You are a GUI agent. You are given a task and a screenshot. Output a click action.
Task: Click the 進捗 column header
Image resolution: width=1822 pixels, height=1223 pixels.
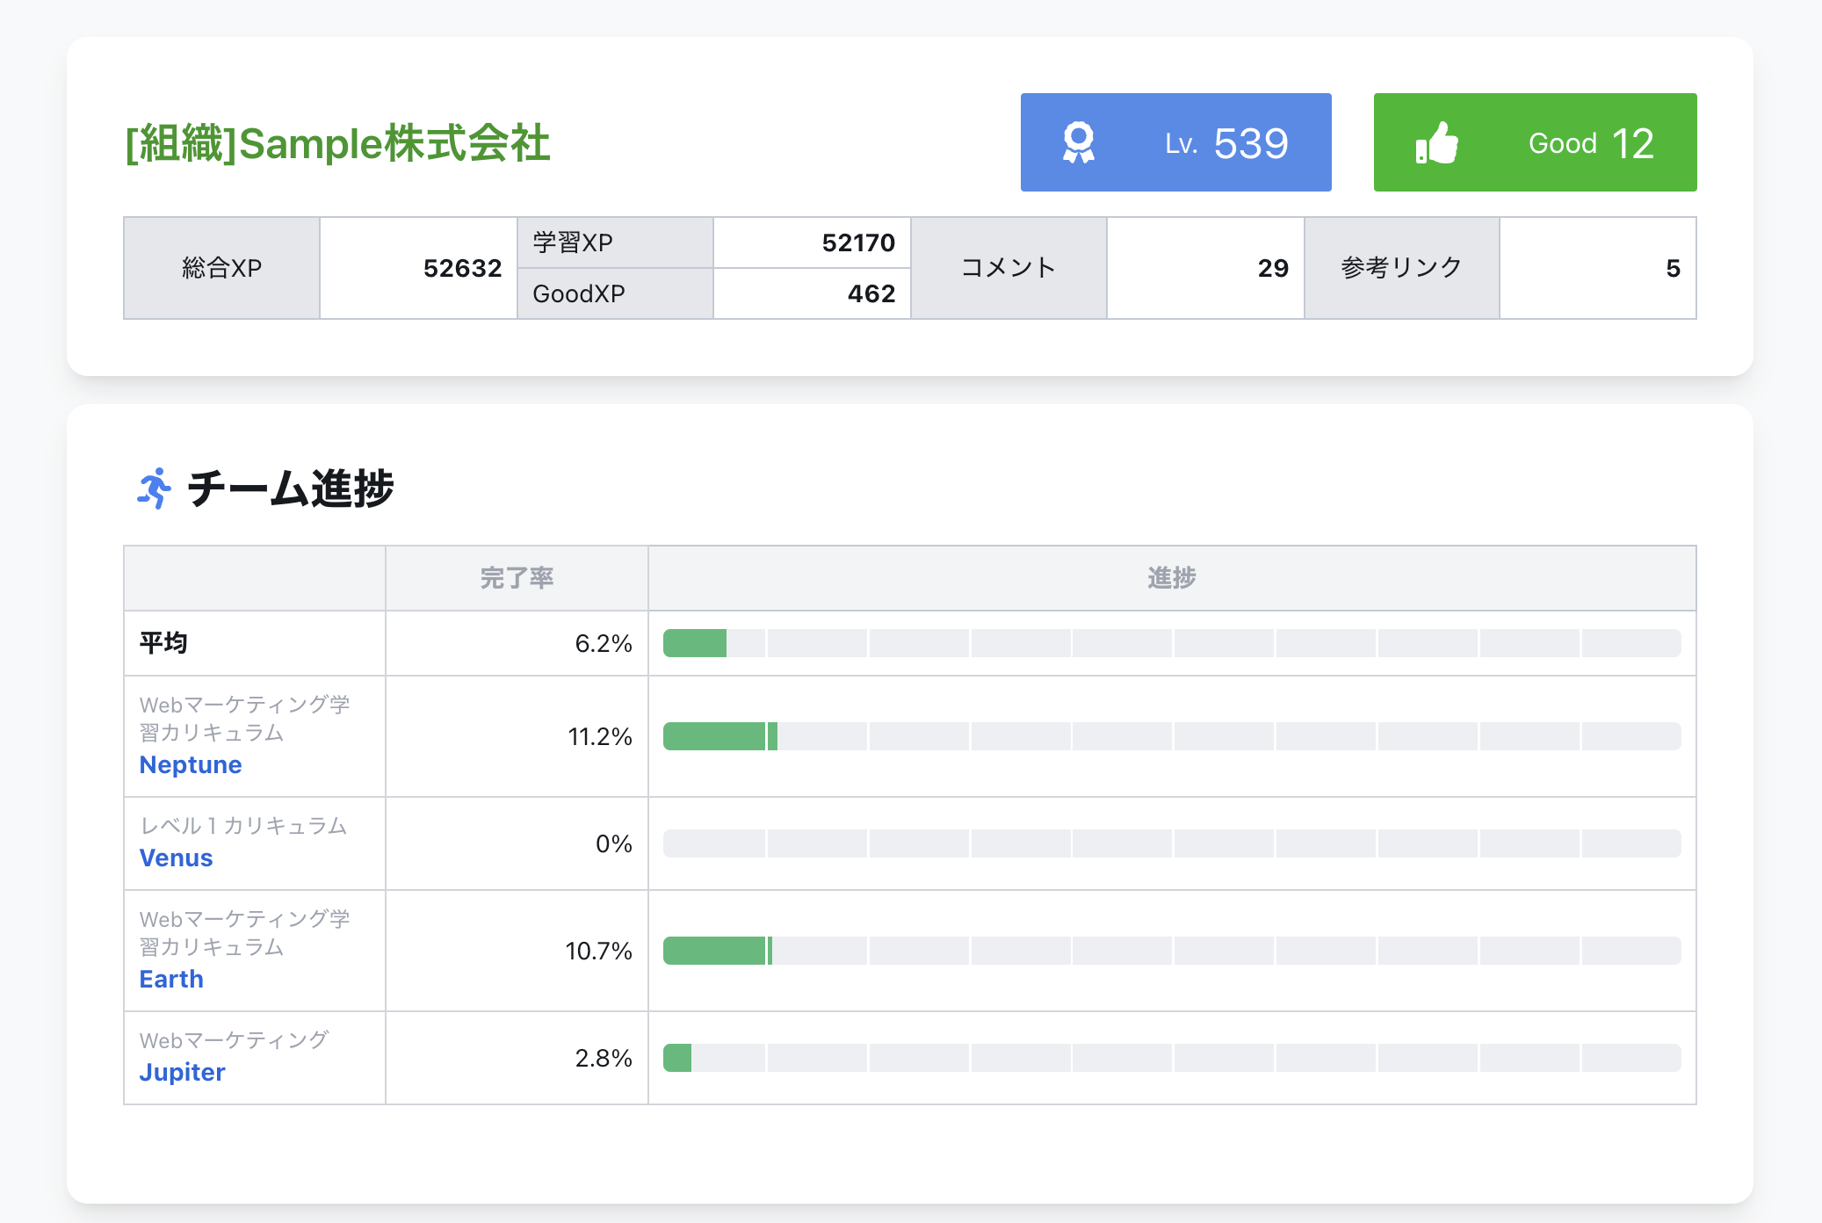1172,578
